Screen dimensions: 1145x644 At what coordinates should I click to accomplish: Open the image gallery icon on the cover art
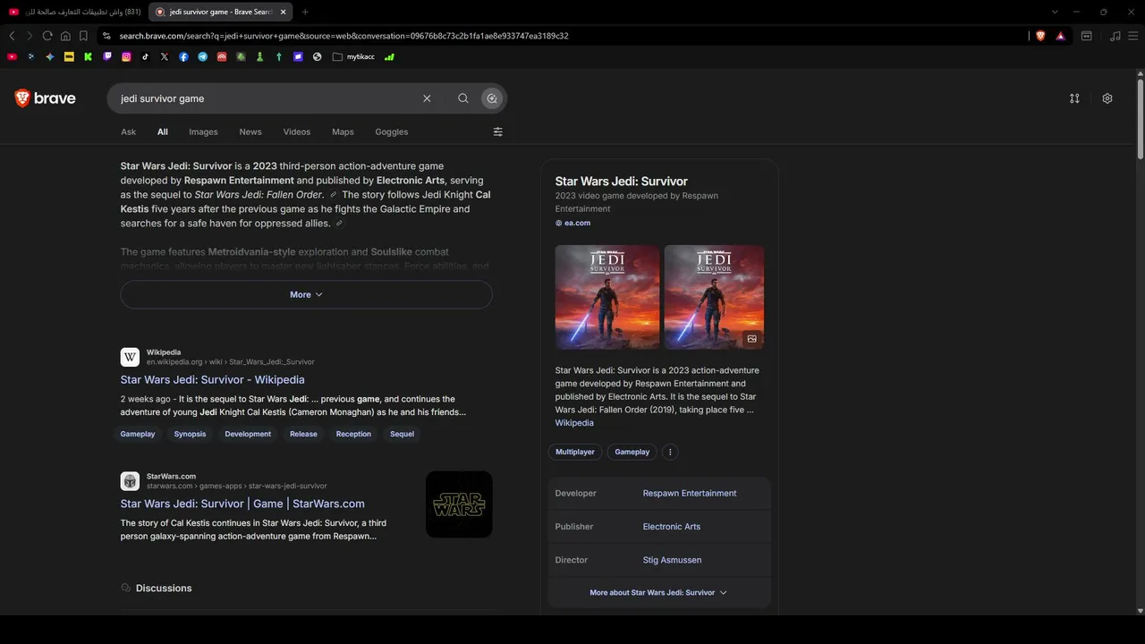pos(751,339)
